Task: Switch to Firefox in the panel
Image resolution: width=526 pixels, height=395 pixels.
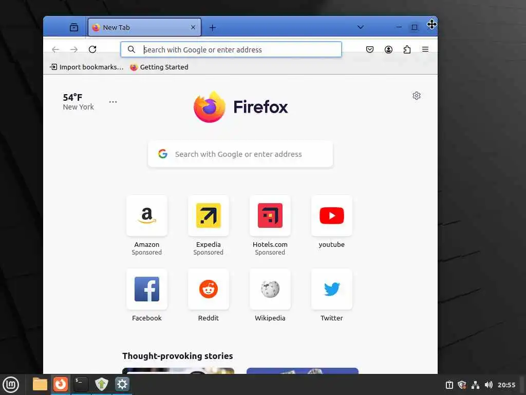Action: (x=61, y=384)
